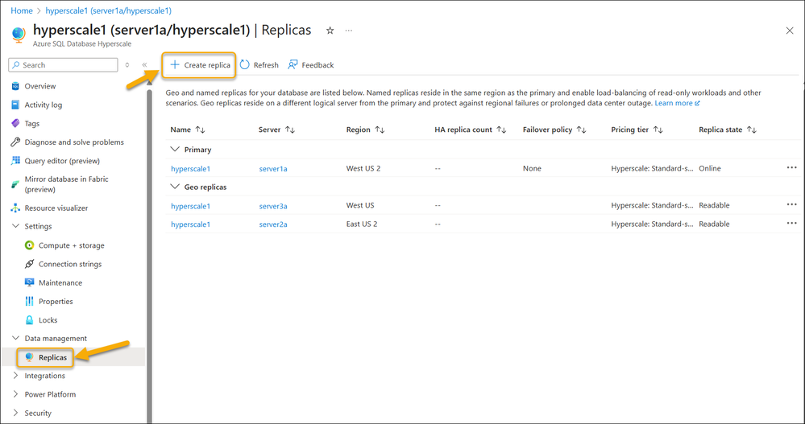
Task: Collapse the Primary group
Action: pyautogui.click(x=176, y=150)
